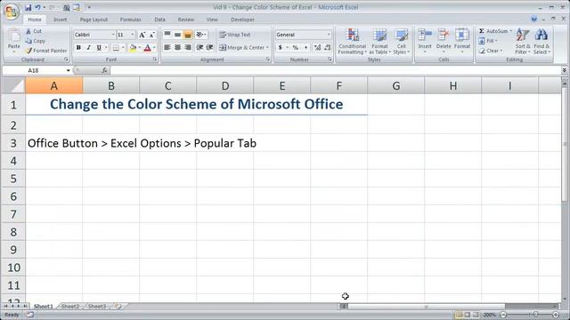The width and height of the screenshot is (570, 320).
Task: Click Insert in the Cells group
Action: [x=425, y=41]
